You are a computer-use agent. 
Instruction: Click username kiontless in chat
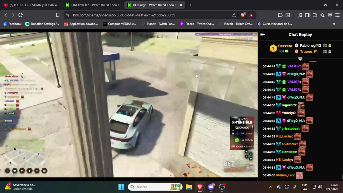pyautogui.click(x=290, y=152)
